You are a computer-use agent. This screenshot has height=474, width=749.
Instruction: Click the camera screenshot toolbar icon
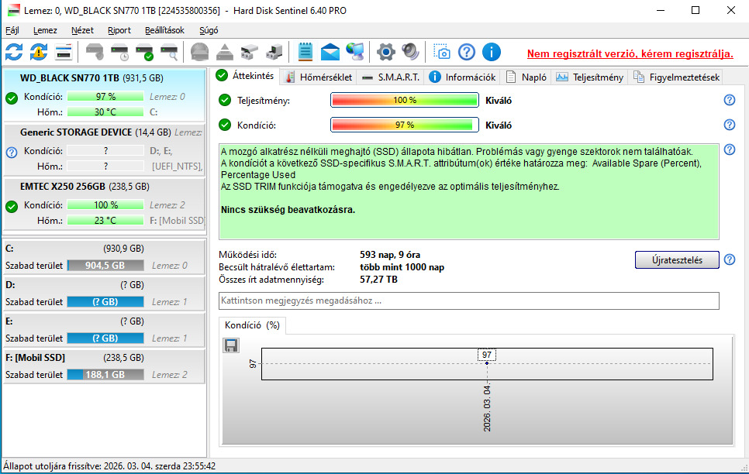[x=442, y=52]
